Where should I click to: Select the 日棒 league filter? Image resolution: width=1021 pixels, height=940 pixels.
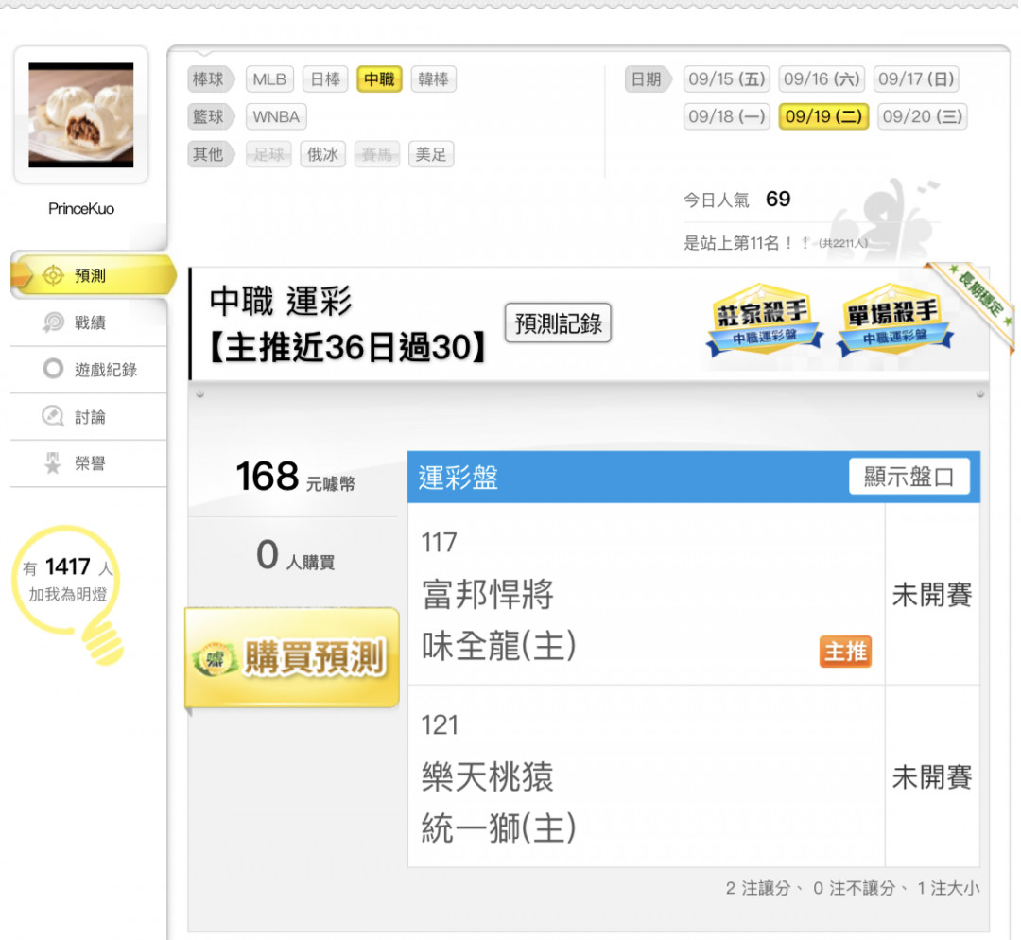pos(325,79)
